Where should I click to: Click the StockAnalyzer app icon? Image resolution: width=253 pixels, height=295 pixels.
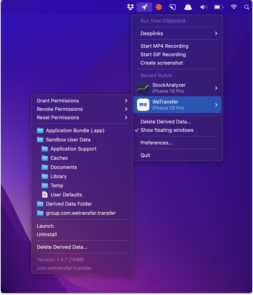point(143,88)
